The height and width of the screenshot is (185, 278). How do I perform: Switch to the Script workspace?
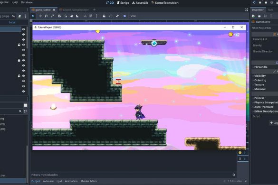[123, 3]
